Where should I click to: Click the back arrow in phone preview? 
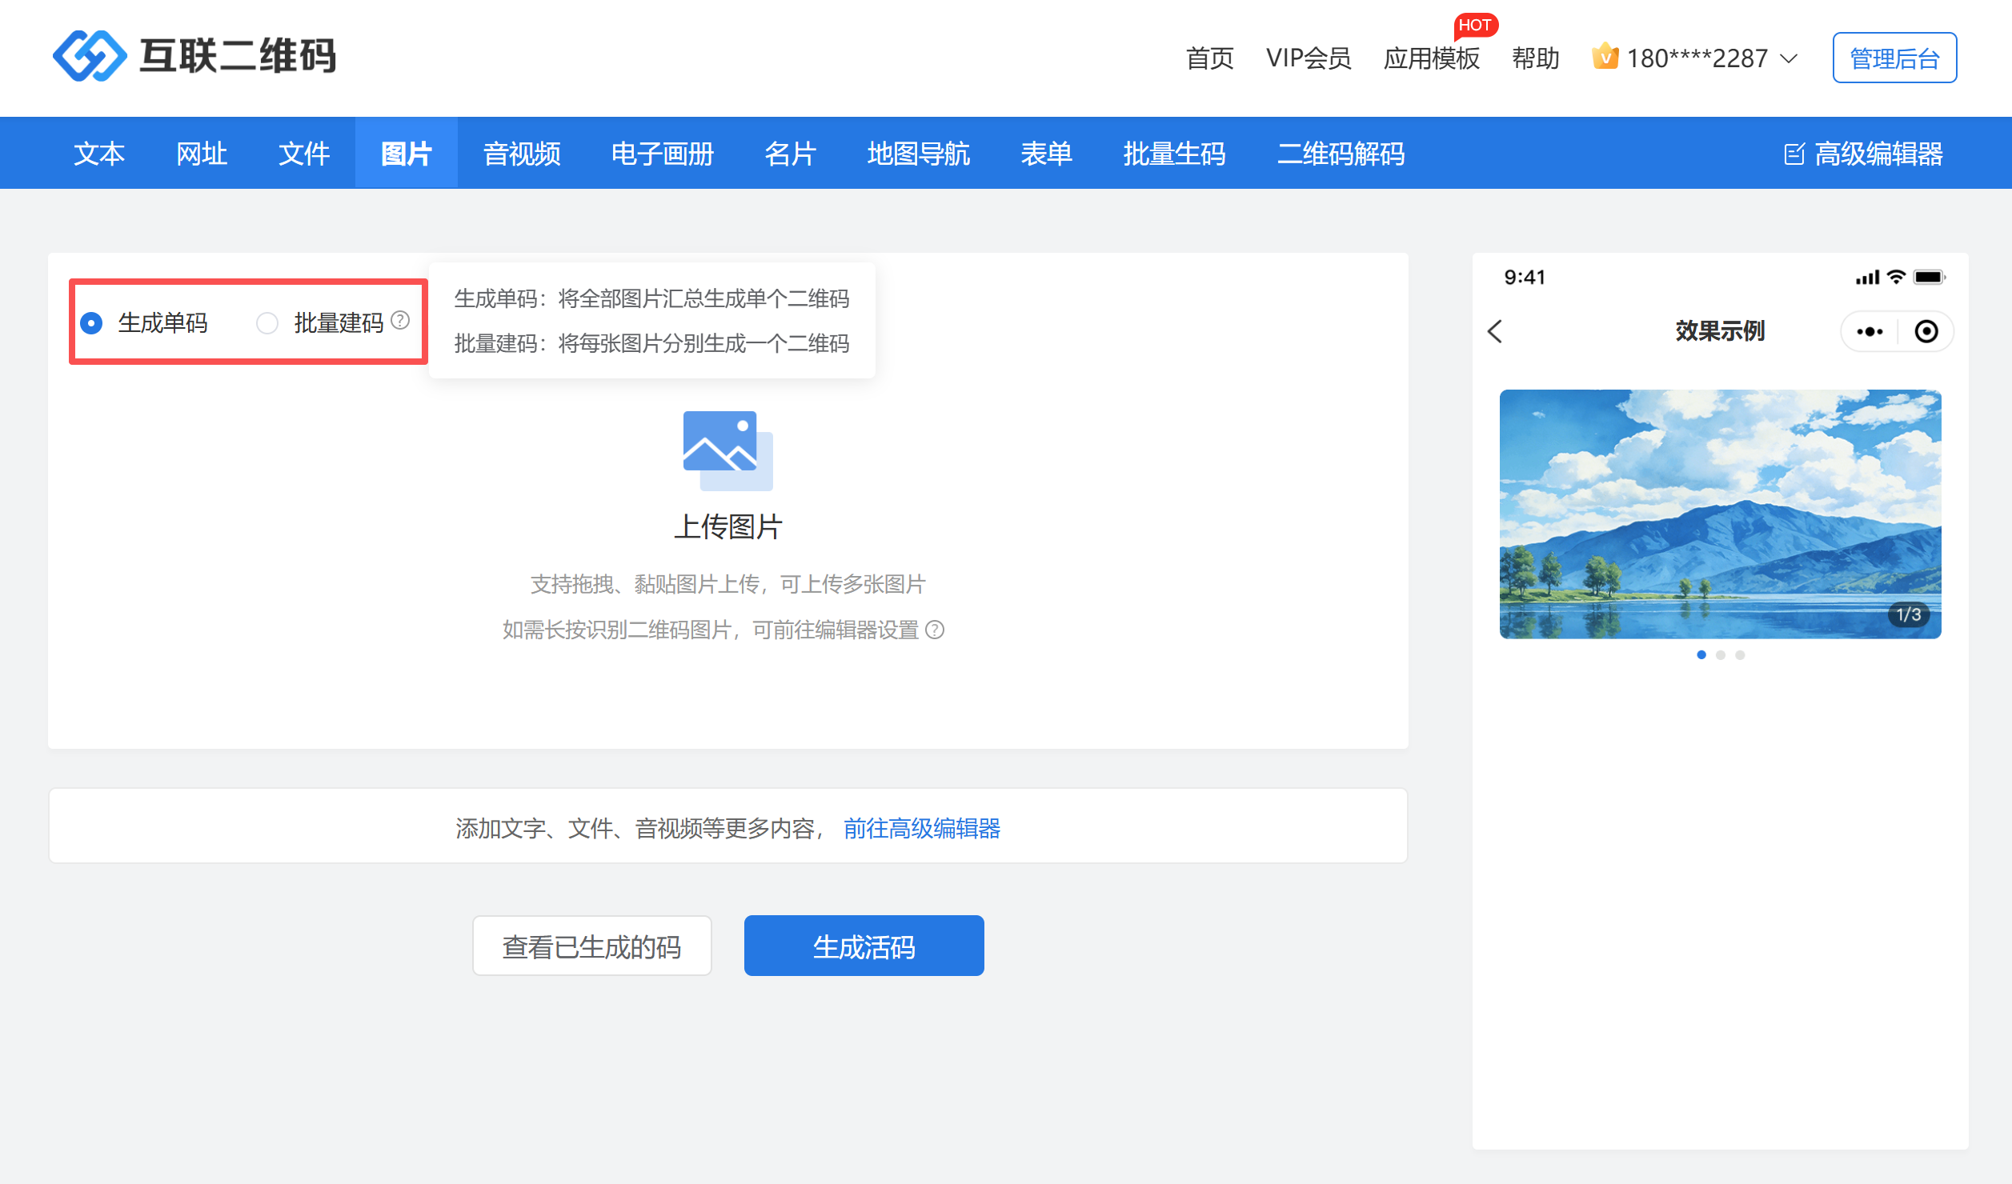(1495, 331)
